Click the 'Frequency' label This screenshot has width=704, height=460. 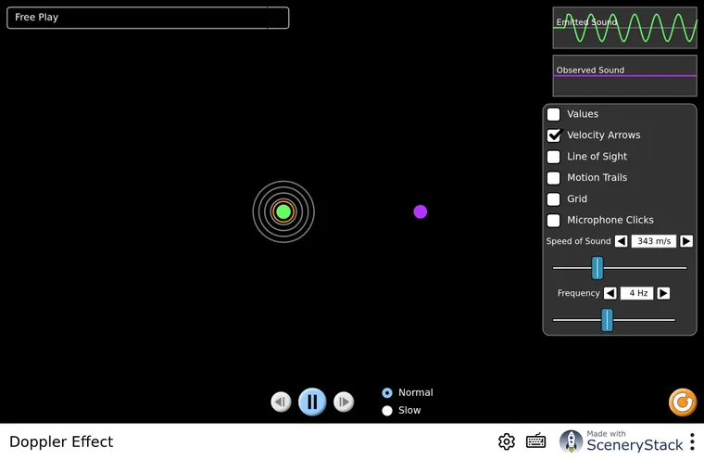click(x=578, y=293)
